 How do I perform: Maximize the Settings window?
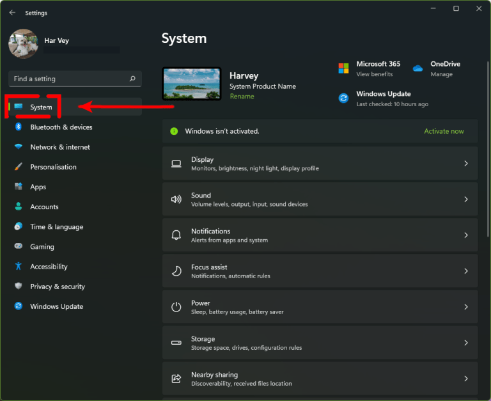(456, 8)
